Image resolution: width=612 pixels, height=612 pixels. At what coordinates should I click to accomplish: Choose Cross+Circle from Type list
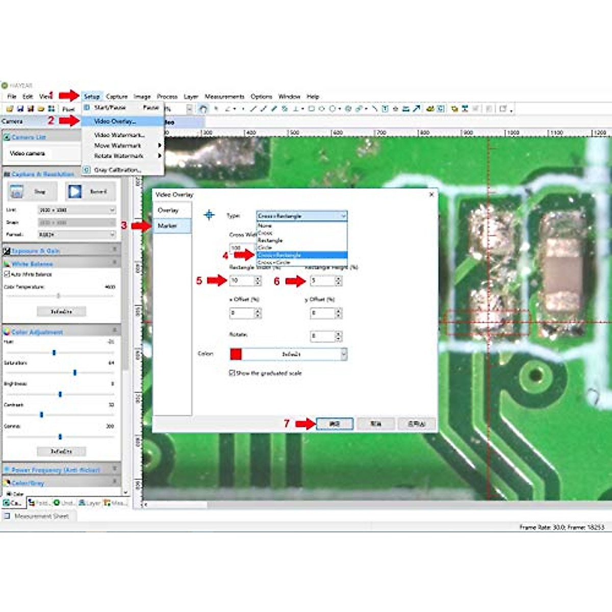(x=274, y=262)
